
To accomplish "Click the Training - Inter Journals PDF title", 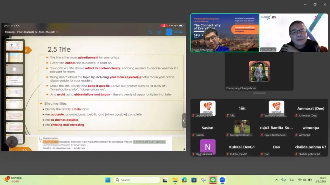I will pyautogui.click(x=29, y=32).
